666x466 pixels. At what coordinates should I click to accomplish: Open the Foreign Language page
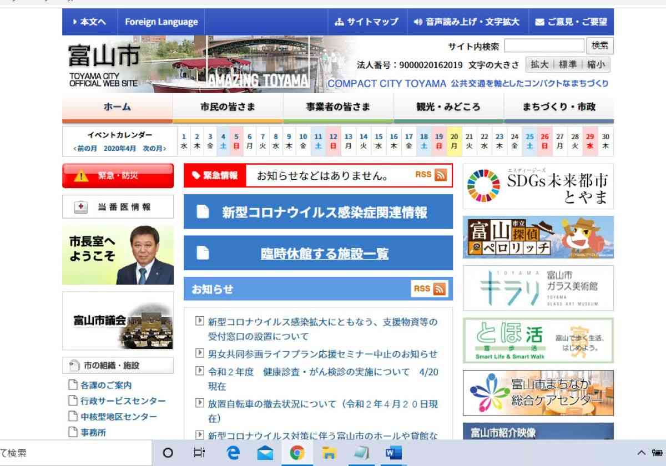pos(161,22)
